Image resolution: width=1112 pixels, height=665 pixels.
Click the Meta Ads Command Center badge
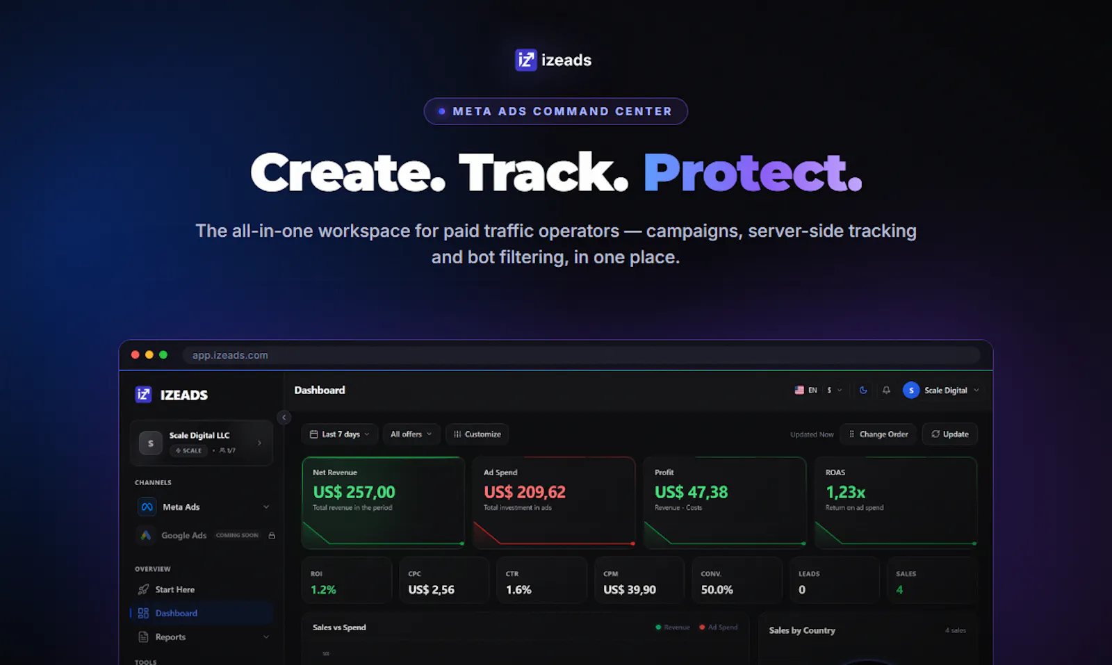tap(556, 111)
